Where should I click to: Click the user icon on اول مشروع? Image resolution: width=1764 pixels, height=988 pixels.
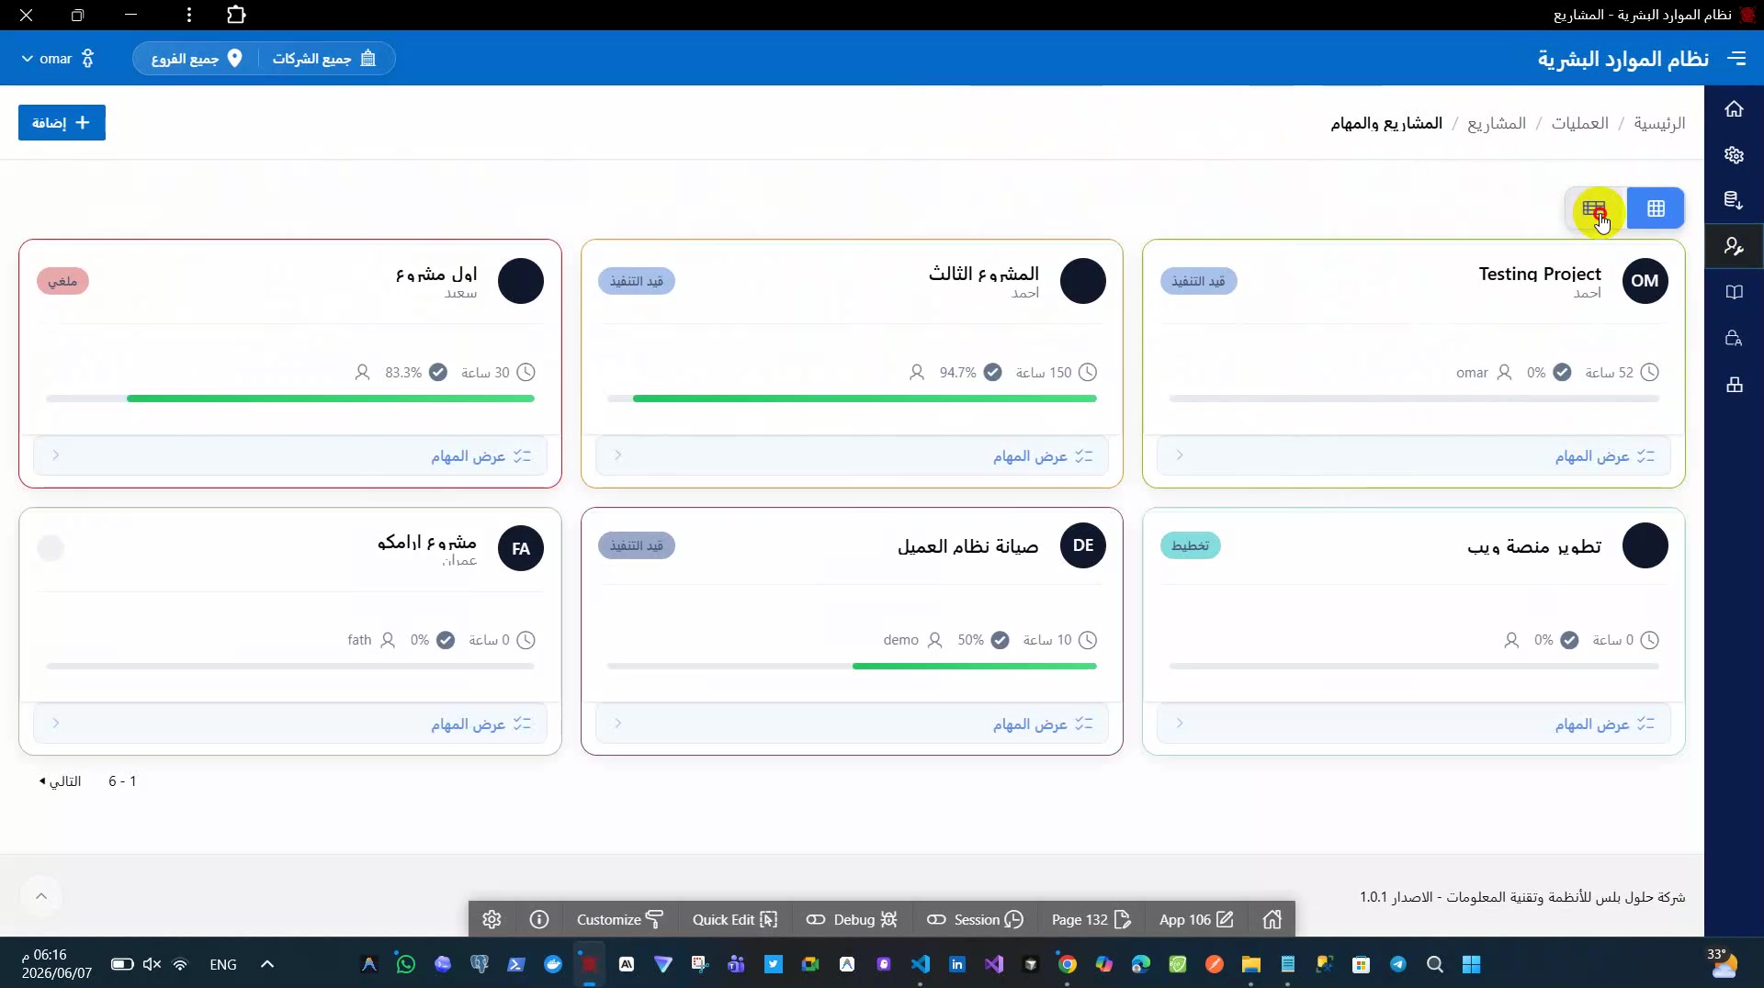[x=362, y=372]
